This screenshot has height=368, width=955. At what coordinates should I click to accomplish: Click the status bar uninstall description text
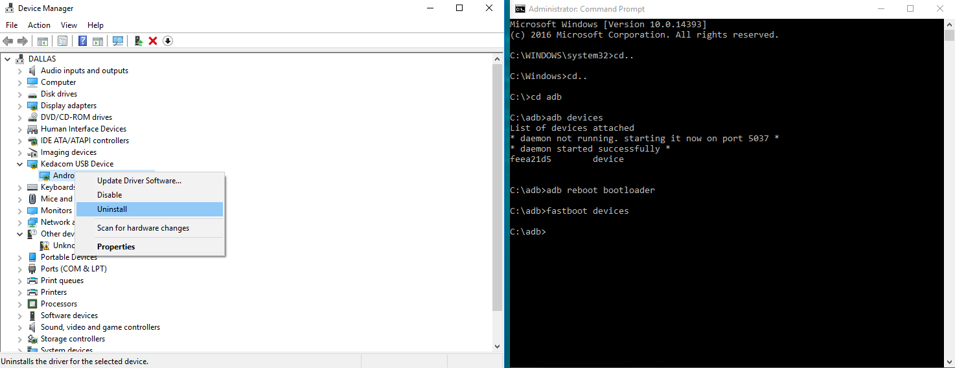tap(75, 362)
